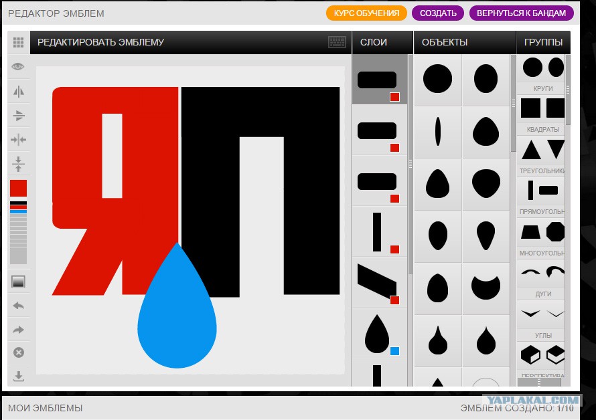Click the flip horizontal mirror icon
This screenshot has height=420, width=596.
pos(18,91)
